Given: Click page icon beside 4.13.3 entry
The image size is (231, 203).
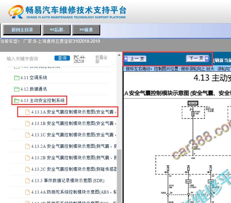Looking at the screenshot, I should [27, 180].
